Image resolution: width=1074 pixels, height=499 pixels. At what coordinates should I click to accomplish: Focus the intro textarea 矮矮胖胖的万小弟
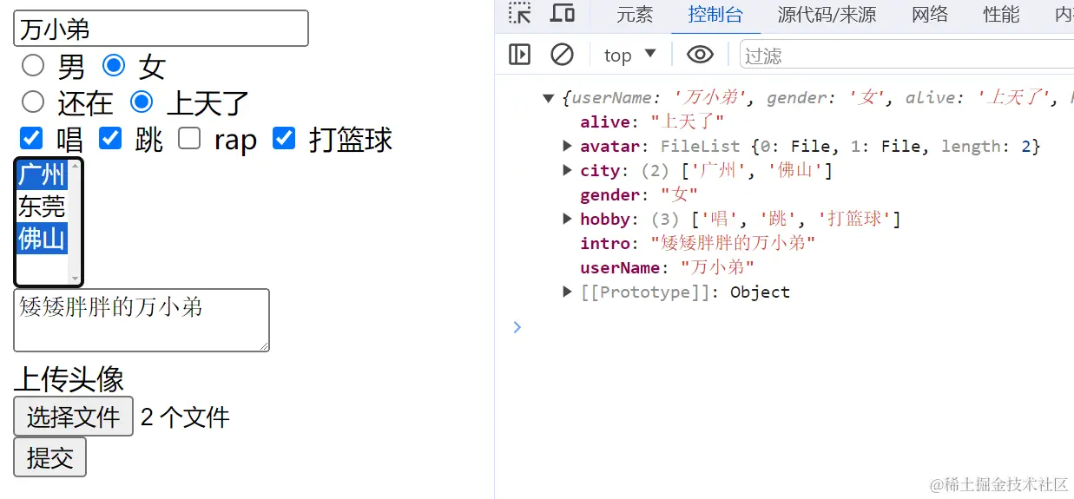pos(142,320)
